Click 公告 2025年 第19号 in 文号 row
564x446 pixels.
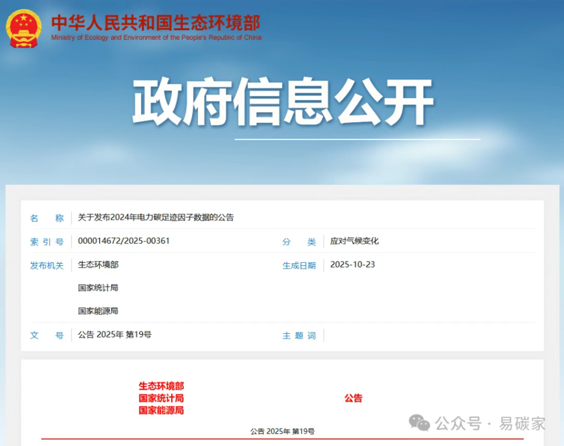[115, 335]
